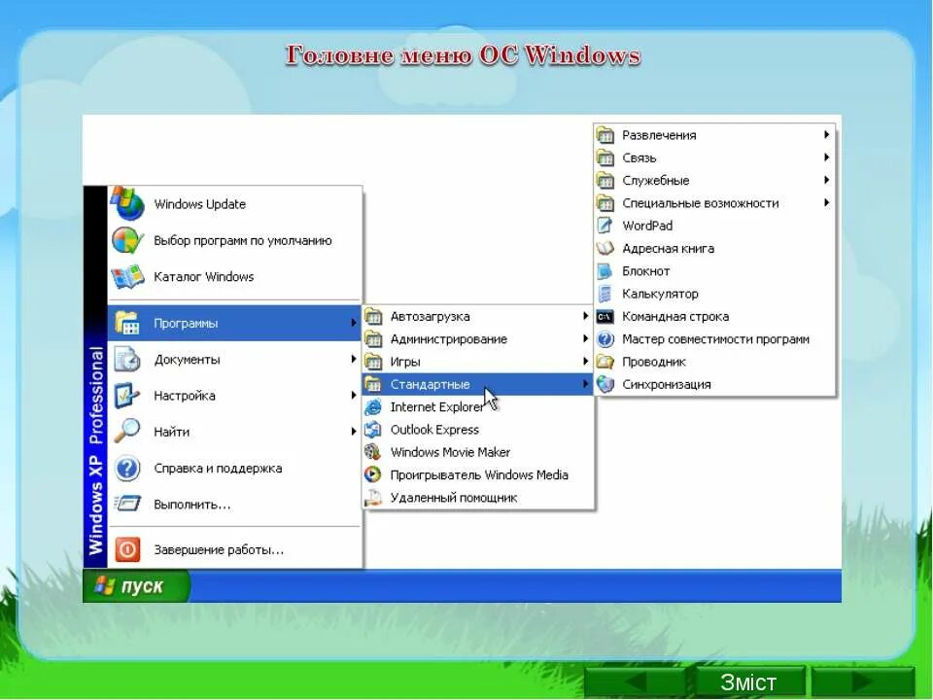This screenshot has width=933, height=700.
Task: Click the red shutdown power icon
Action: point(127,549)
